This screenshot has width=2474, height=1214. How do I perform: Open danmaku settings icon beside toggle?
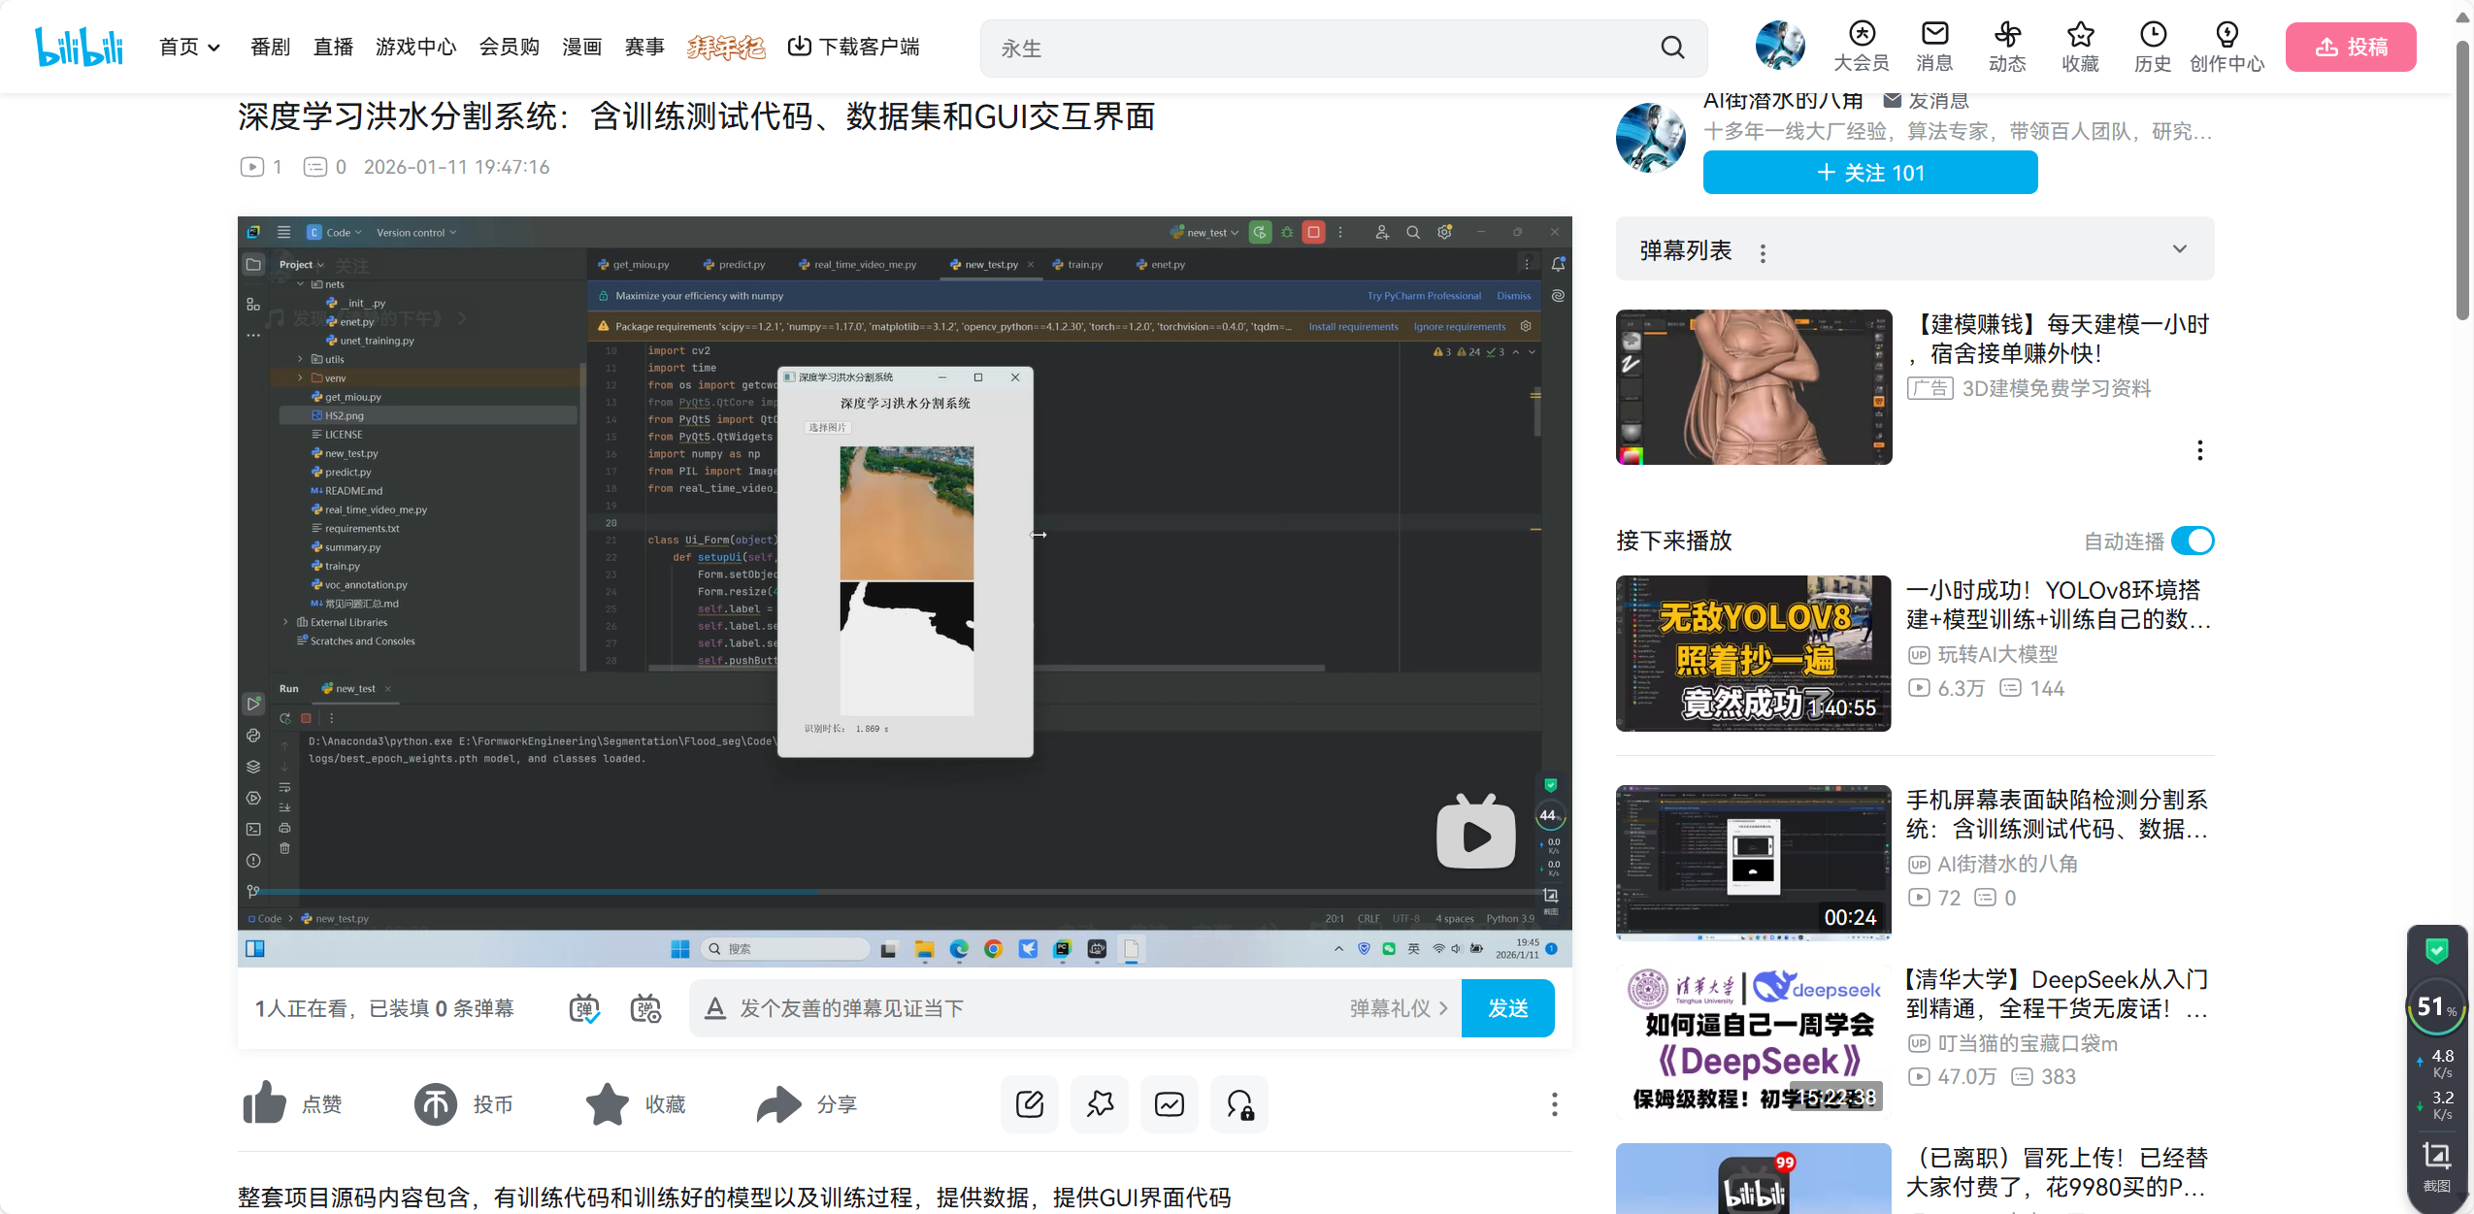coord(645,1008)
